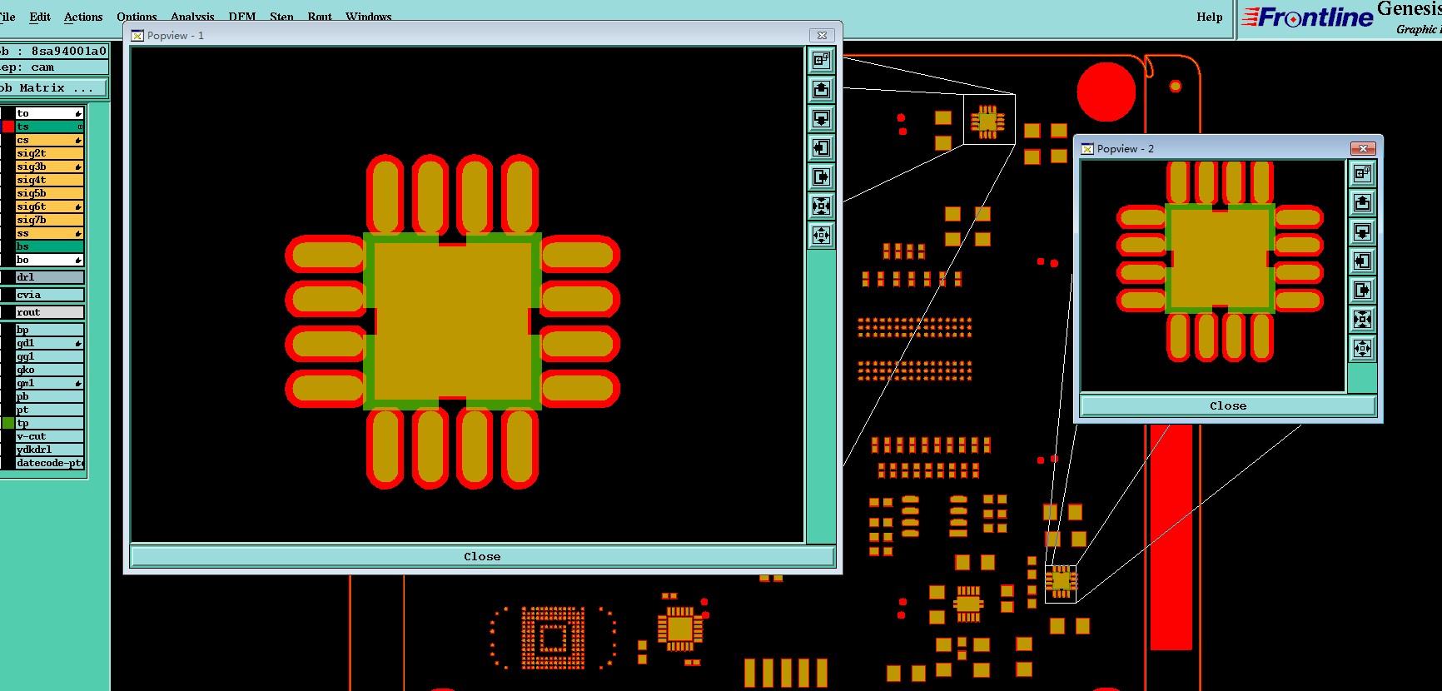The image size is (1442, 691).
Task: Click the step name 'cam' field
Action: [54, 67]
